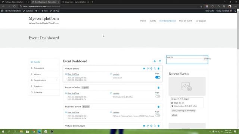
Task: Disable Expo toggle for Virtual Event
Action: (158, 77)
